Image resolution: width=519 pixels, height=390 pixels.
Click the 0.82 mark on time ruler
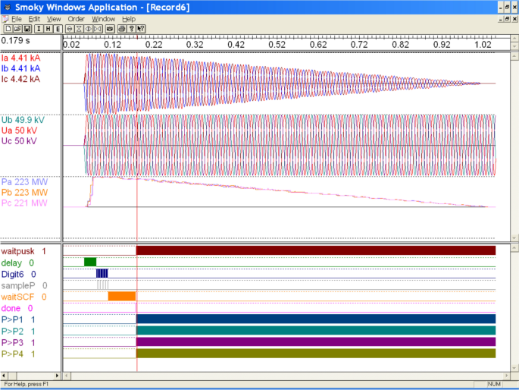tap(401, 45)
